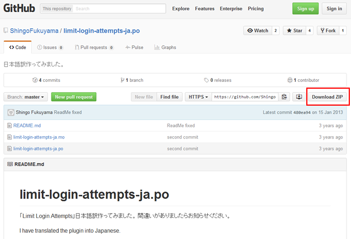
Task: Click the clone in desktop icon
Action: point(299,97)
